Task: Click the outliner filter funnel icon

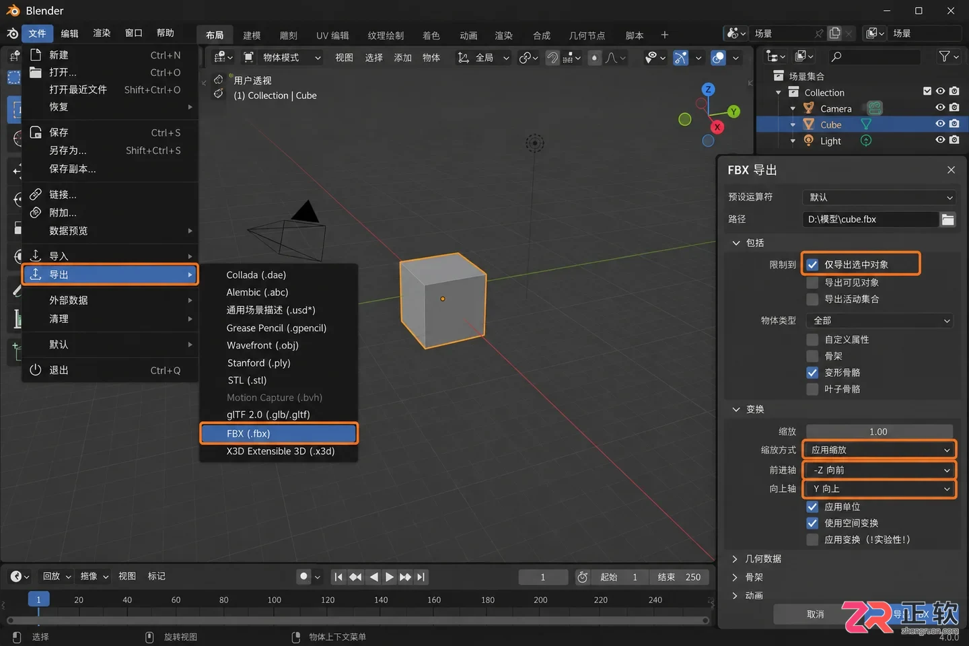Action: tap(945, 57)
